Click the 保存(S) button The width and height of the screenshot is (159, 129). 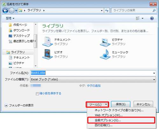121,104
